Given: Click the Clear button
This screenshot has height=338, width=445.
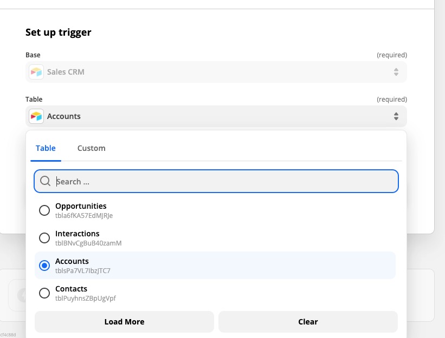Looking at the screenshot, I should (308, 322).
